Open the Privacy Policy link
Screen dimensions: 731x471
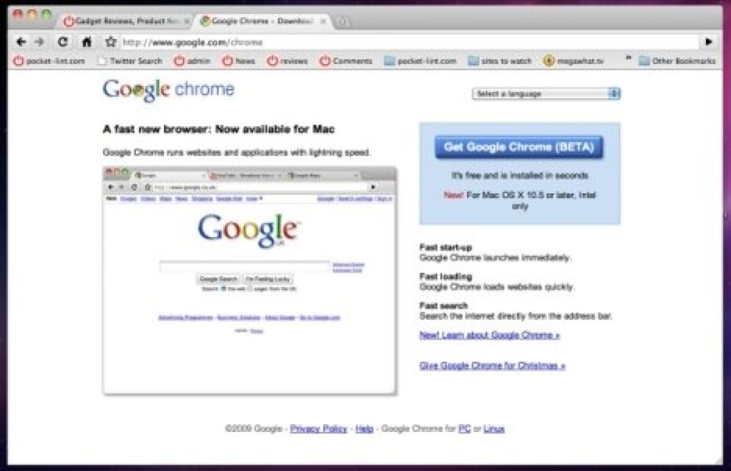(319, 428)
